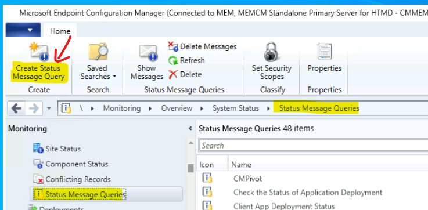Click the Create Status Message Query icon

tap(39, 51)
